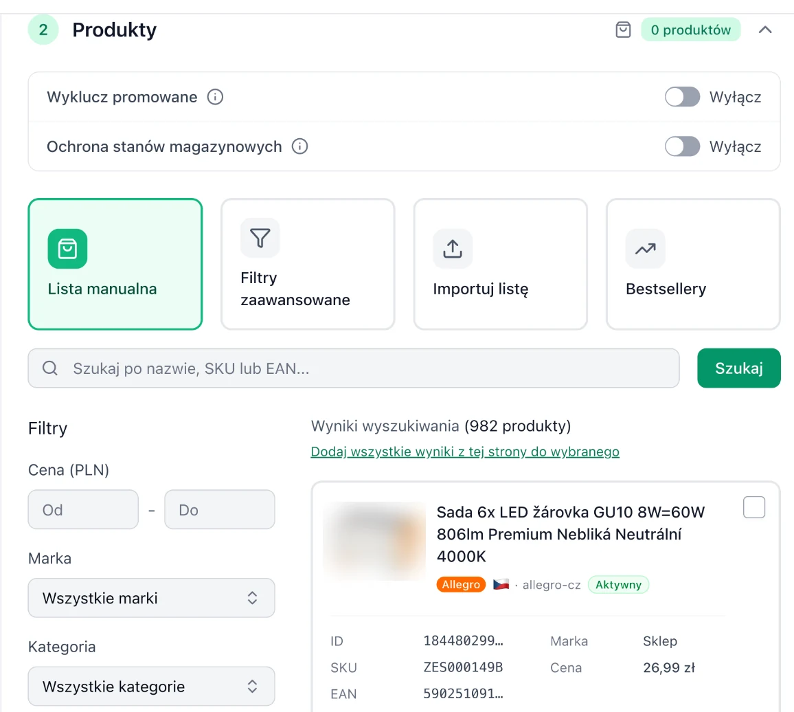Click the EAN value 590251091…
Screen dimensions: 794x712
(464, 693)
